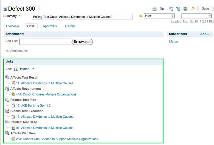Select the Links tab
Screen dimensions: 214x145
[x=31, y=26]
